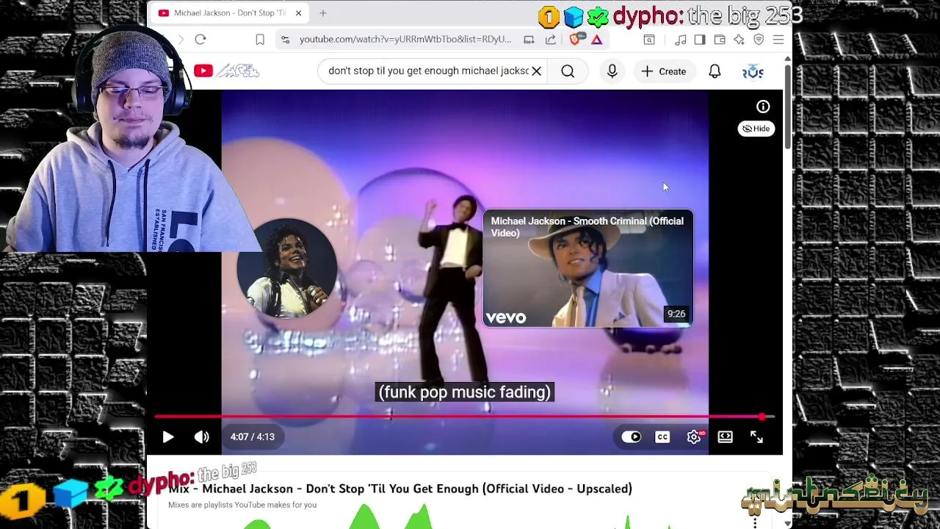
Task: Open the Smooth Criminal suggested video card
Action: click(587, 268)
